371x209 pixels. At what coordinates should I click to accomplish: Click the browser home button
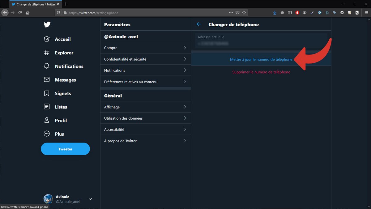coord(28,13)
